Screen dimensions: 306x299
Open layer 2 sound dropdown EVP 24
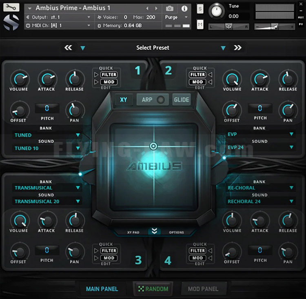point(260,147)
